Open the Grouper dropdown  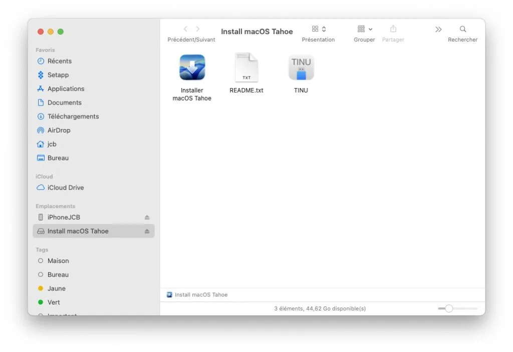point(365,29)
